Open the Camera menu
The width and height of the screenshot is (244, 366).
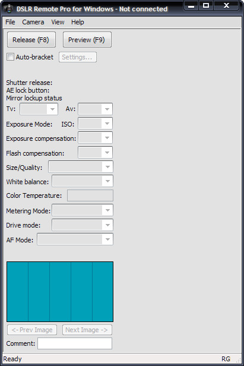click(33, 22)
